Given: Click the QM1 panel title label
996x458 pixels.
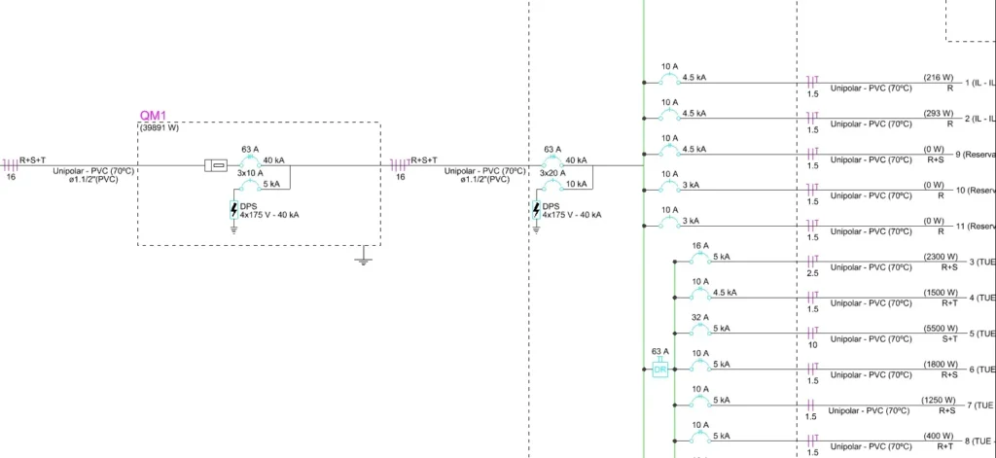Looking at the screenshot, I should [x=154, y=115].
